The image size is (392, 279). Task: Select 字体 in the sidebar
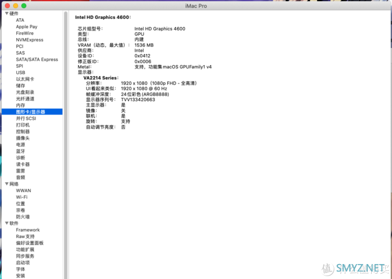pyautogui.click(x=21, y=269)
